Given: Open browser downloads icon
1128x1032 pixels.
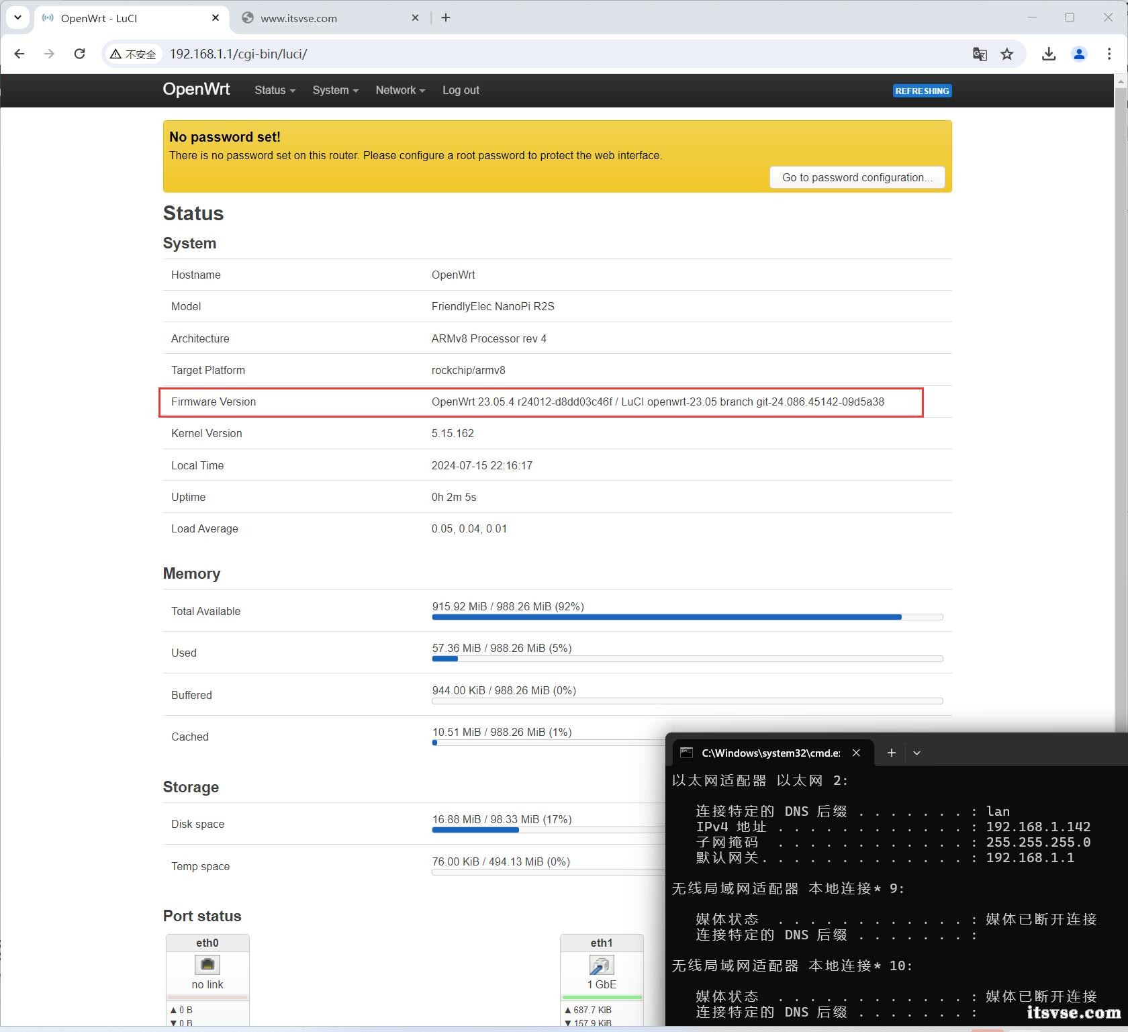Looking at the screenshot, I should click(1049, 54).
